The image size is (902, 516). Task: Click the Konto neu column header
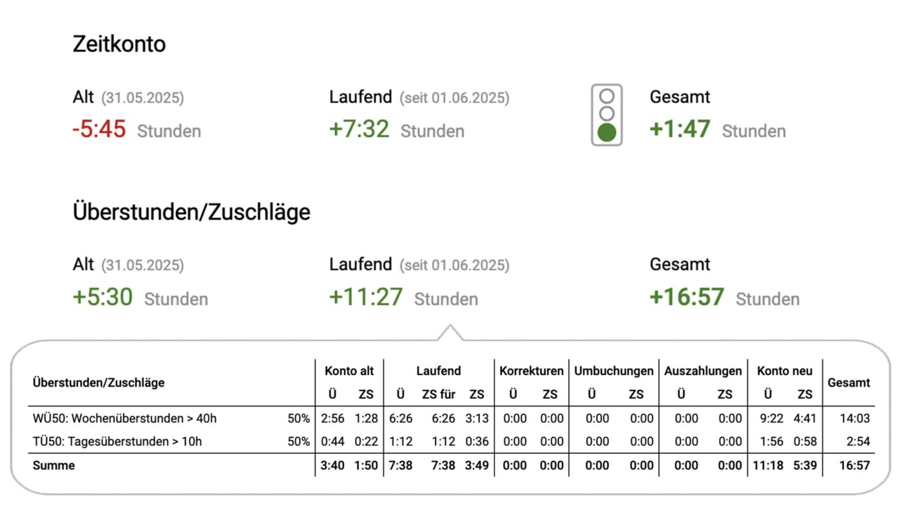pos(785,371)
